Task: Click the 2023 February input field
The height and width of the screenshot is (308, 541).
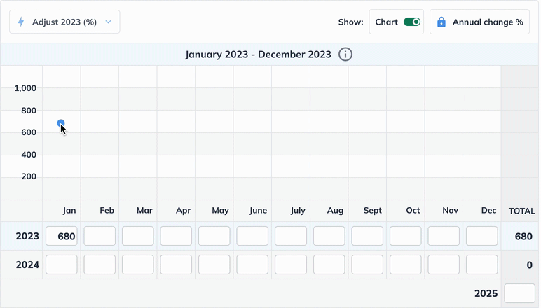Action: [x=100, y=236]
